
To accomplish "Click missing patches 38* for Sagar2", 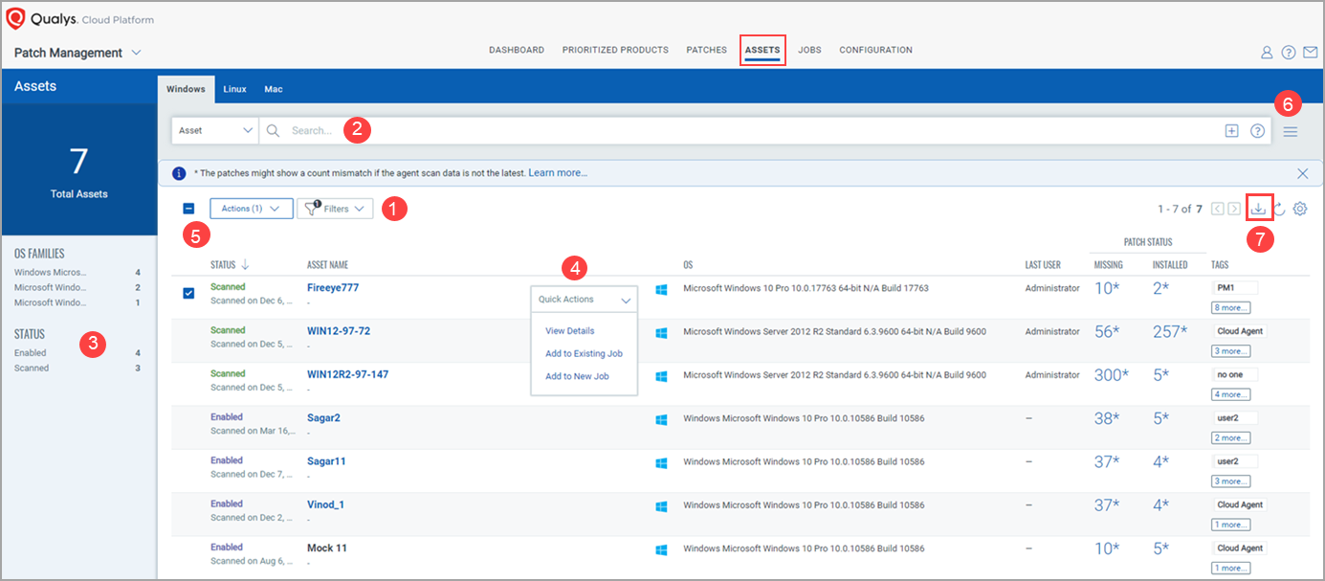I will coord(1107,418).
